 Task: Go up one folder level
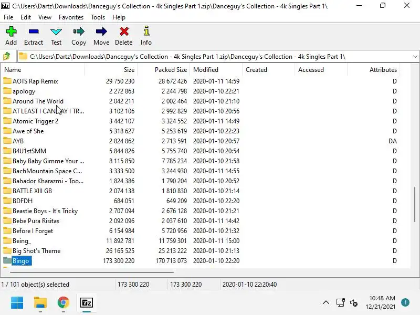tap(7, 56)
